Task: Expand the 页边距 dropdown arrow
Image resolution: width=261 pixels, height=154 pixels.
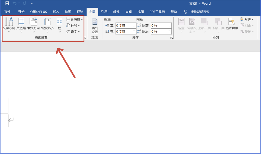Action: [21, 32]
